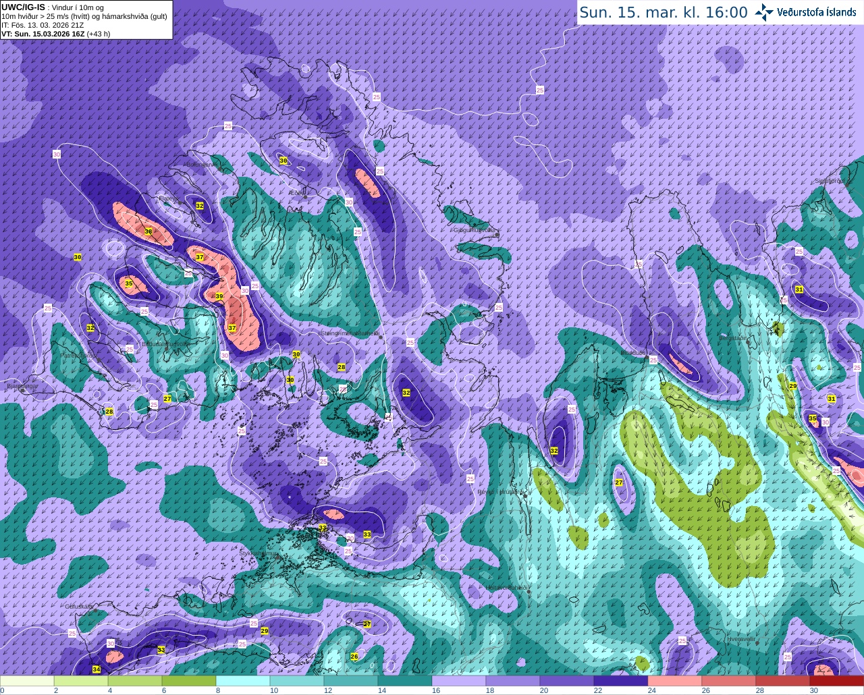864x695 pixels.
Task: Click the legend scale value 16
Action: point(435,690)
